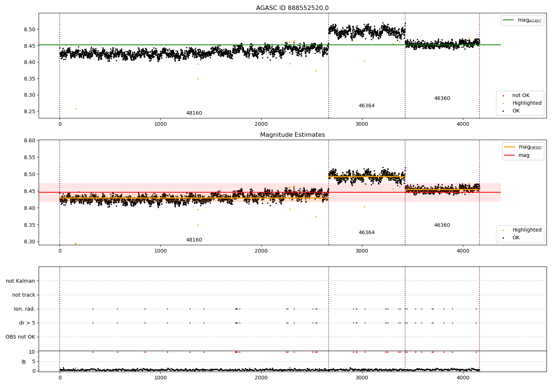Click the 48160 label in Magnitude Estimates plot

point(194,240)
